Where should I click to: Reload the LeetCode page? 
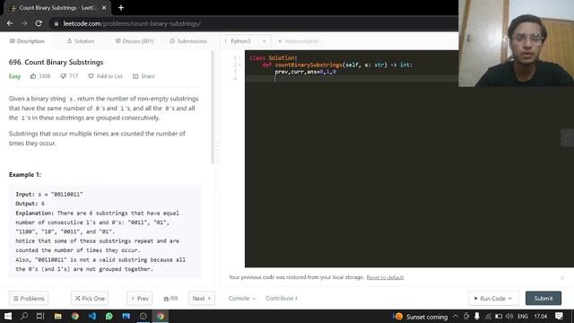tap(39, 23)
